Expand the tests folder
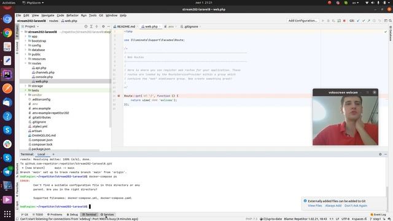 click(26, 90)
